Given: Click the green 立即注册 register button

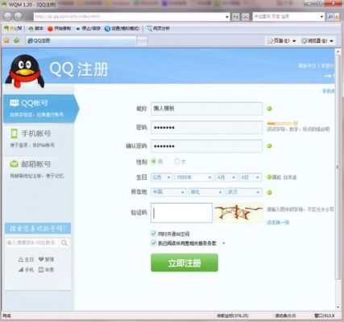Looking at the screenshot, I should [x=184, y=262].
